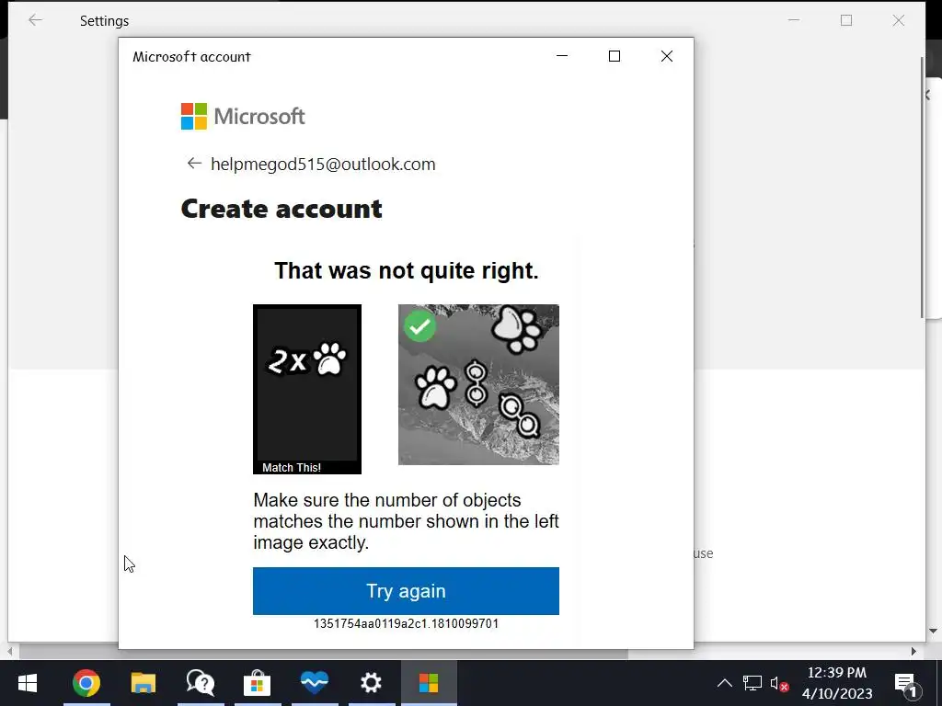
Task: Click network status tray icon
Action: point(752,683)
